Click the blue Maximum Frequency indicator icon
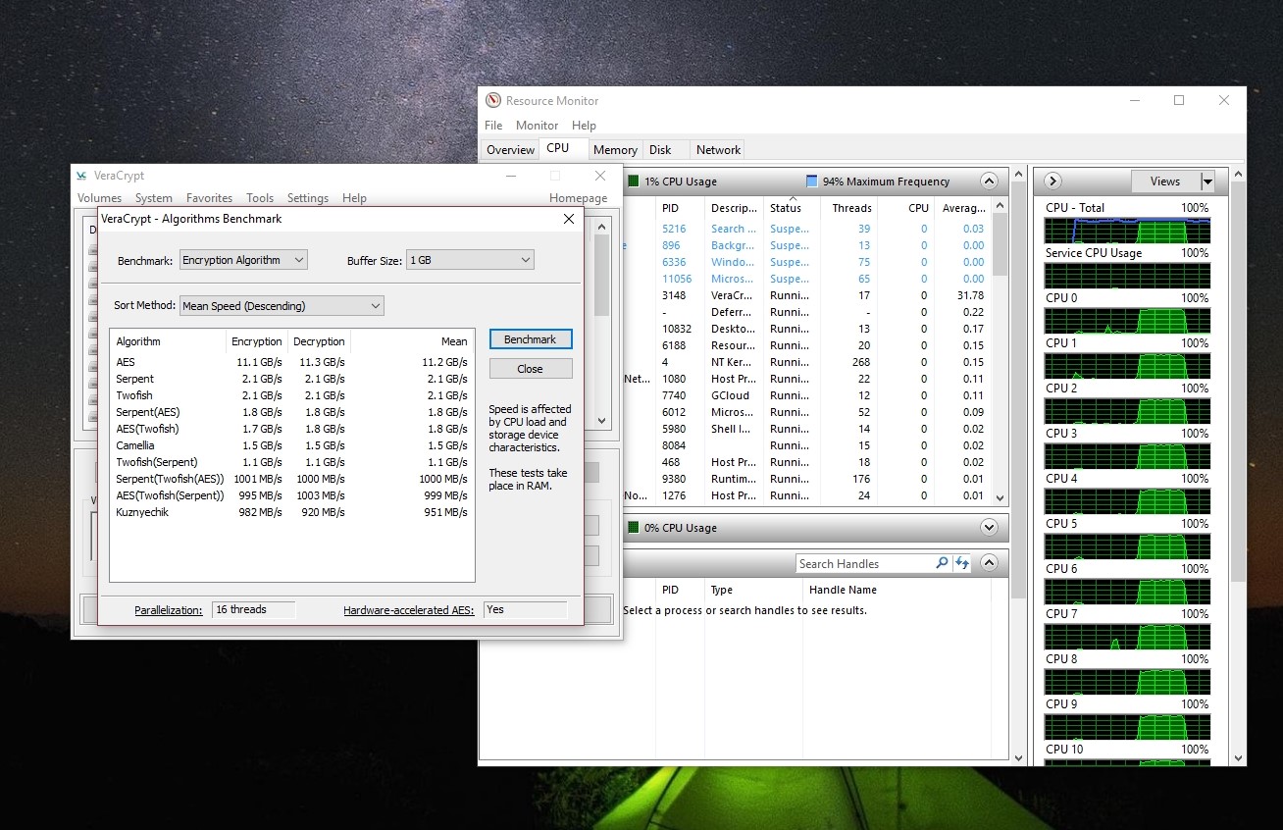Viewport: 1283px width, 830px height. (x=811, y=182)
